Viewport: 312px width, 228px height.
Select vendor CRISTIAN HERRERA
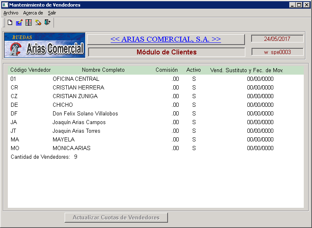(156, 87)
